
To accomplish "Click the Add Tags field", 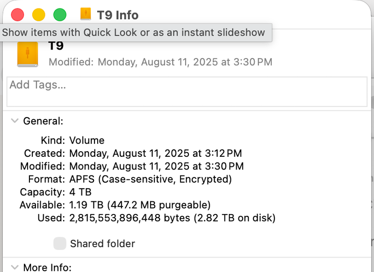I will (x=187, y=92).
